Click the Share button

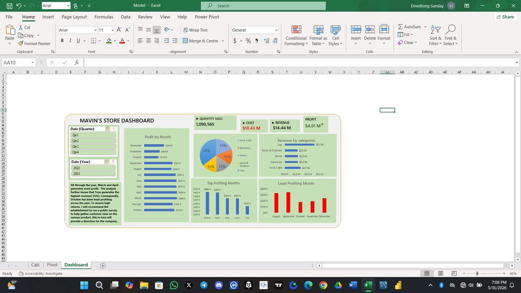[505, 17]
